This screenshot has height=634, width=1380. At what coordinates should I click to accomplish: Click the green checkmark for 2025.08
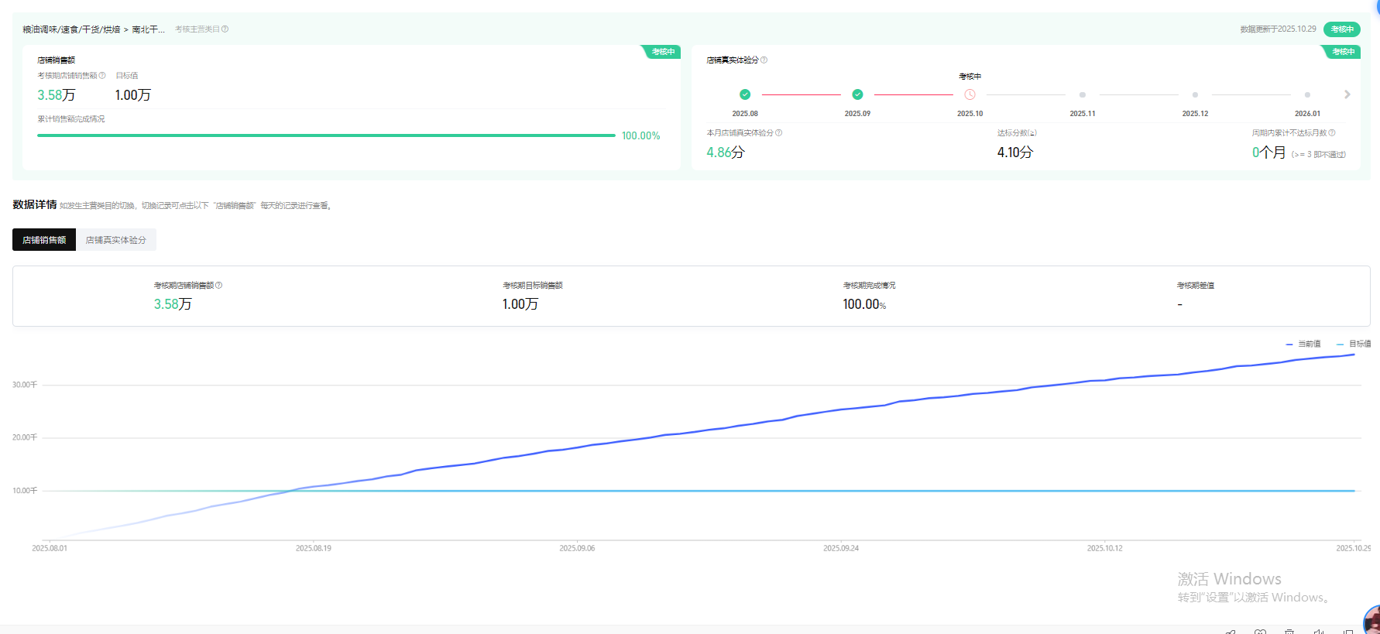(745, 94)
